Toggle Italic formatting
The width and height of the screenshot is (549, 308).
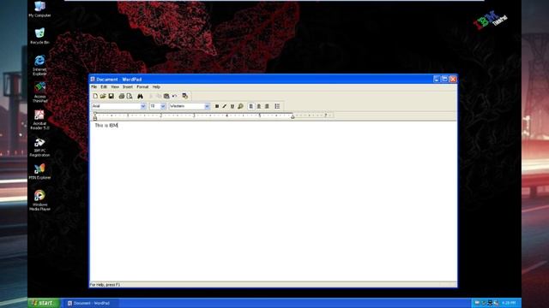[x=225, y=106]
